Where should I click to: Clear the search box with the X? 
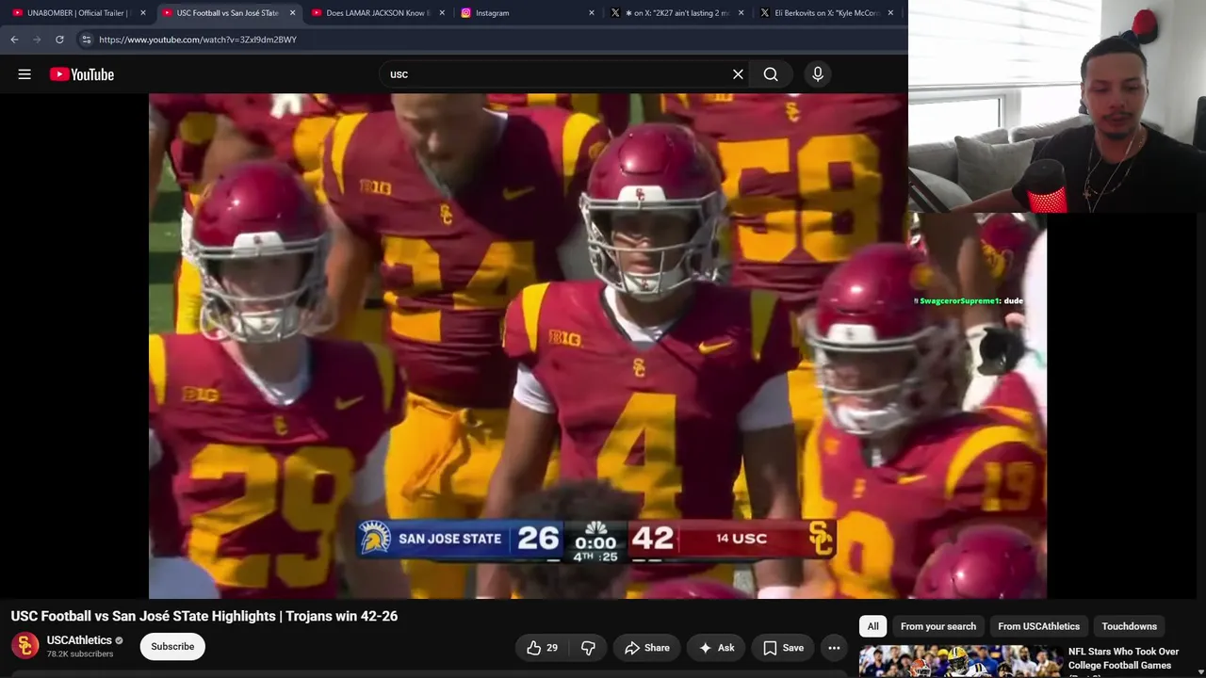click(738, 74)
